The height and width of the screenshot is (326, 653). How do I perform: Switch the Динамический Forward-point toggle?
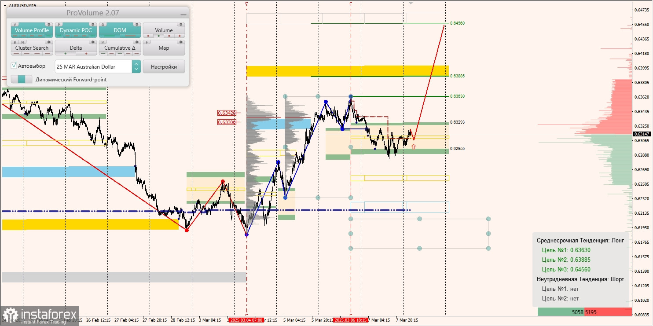(22, 79)
